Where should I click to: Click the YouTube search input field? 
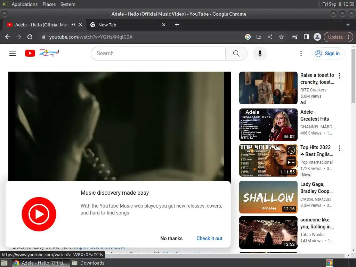point(158,53)
